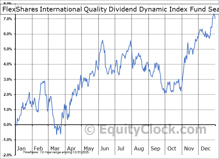The image size is (219, 159).
Task: Click the 3.0% y-axis label
Action: [7, 79]
